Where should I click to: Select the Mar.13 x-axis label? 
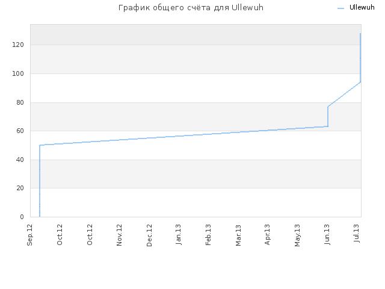pyautogui.click(x=238, y=235)
